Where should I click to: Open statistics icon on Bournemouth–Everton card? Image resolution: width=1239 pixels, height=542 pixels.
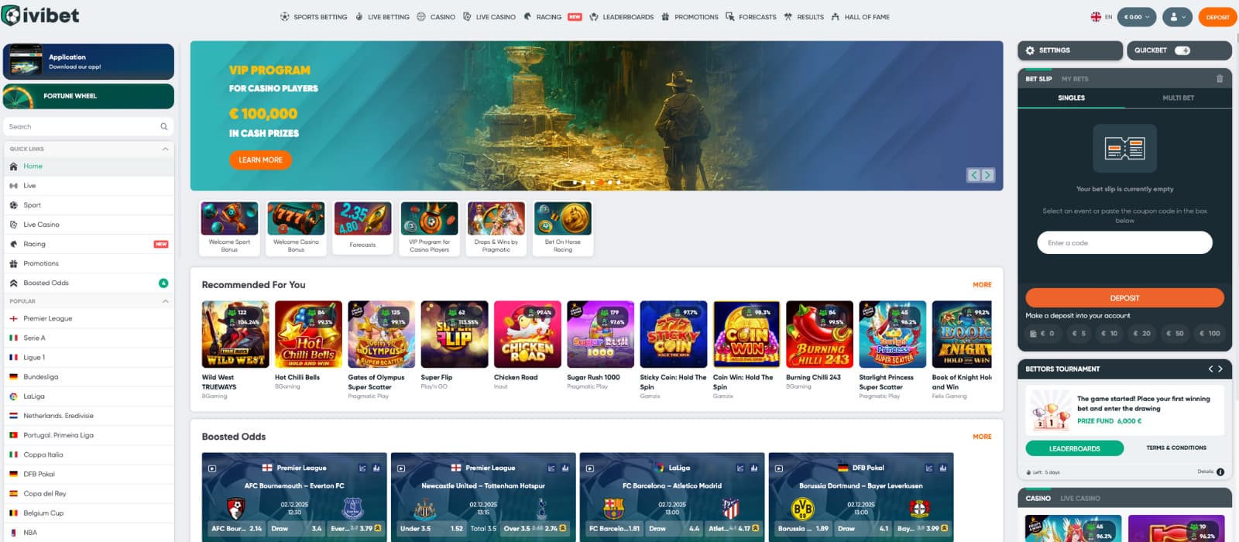tap(376, 468)
